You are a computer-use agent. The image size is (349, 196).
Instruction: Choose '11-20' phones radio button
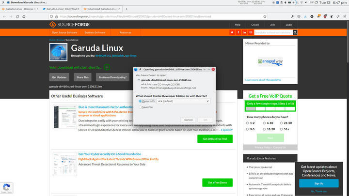(x=264, y=129)
